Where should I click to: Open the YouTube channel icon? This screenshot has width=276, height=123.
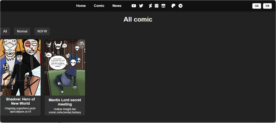click(x=134, y=6)
